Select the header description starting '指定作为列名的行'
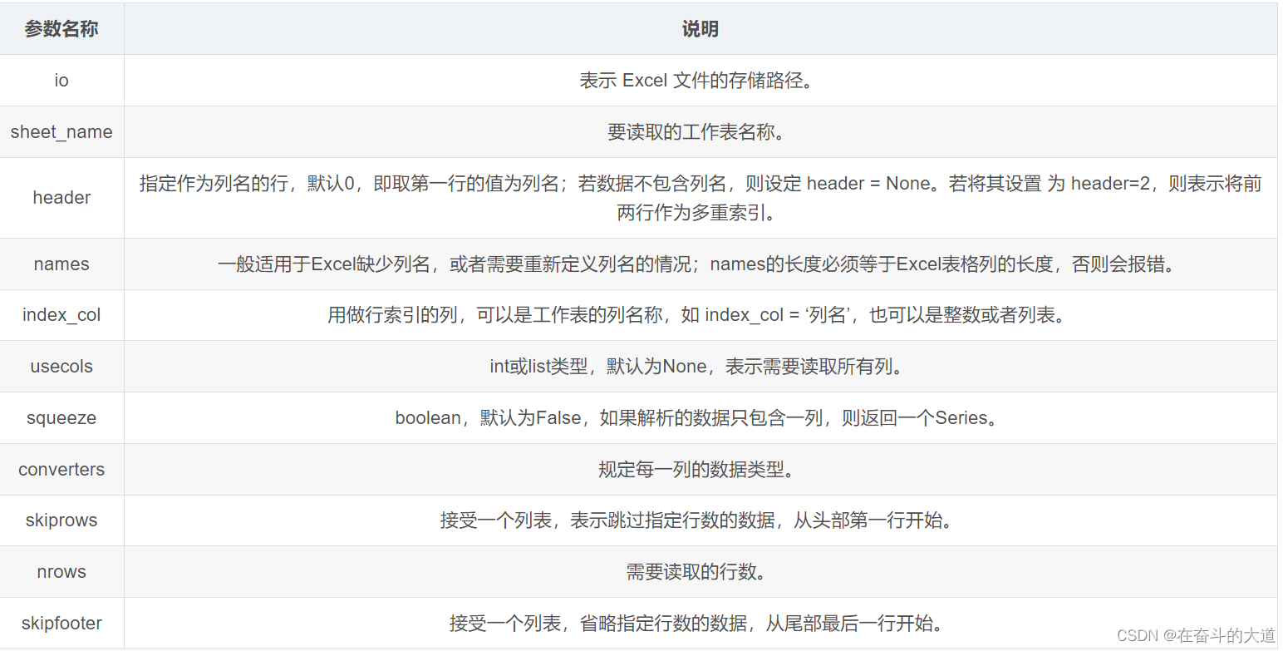Viewport: 1288px width, 651px height. [x=701, y=198]
